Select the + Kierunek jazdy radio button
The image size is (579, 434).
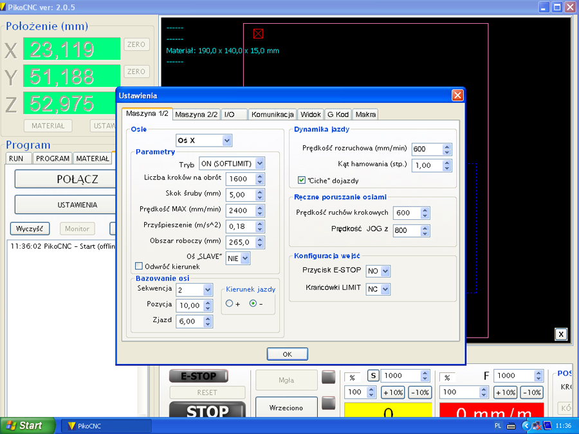[229, 303]
